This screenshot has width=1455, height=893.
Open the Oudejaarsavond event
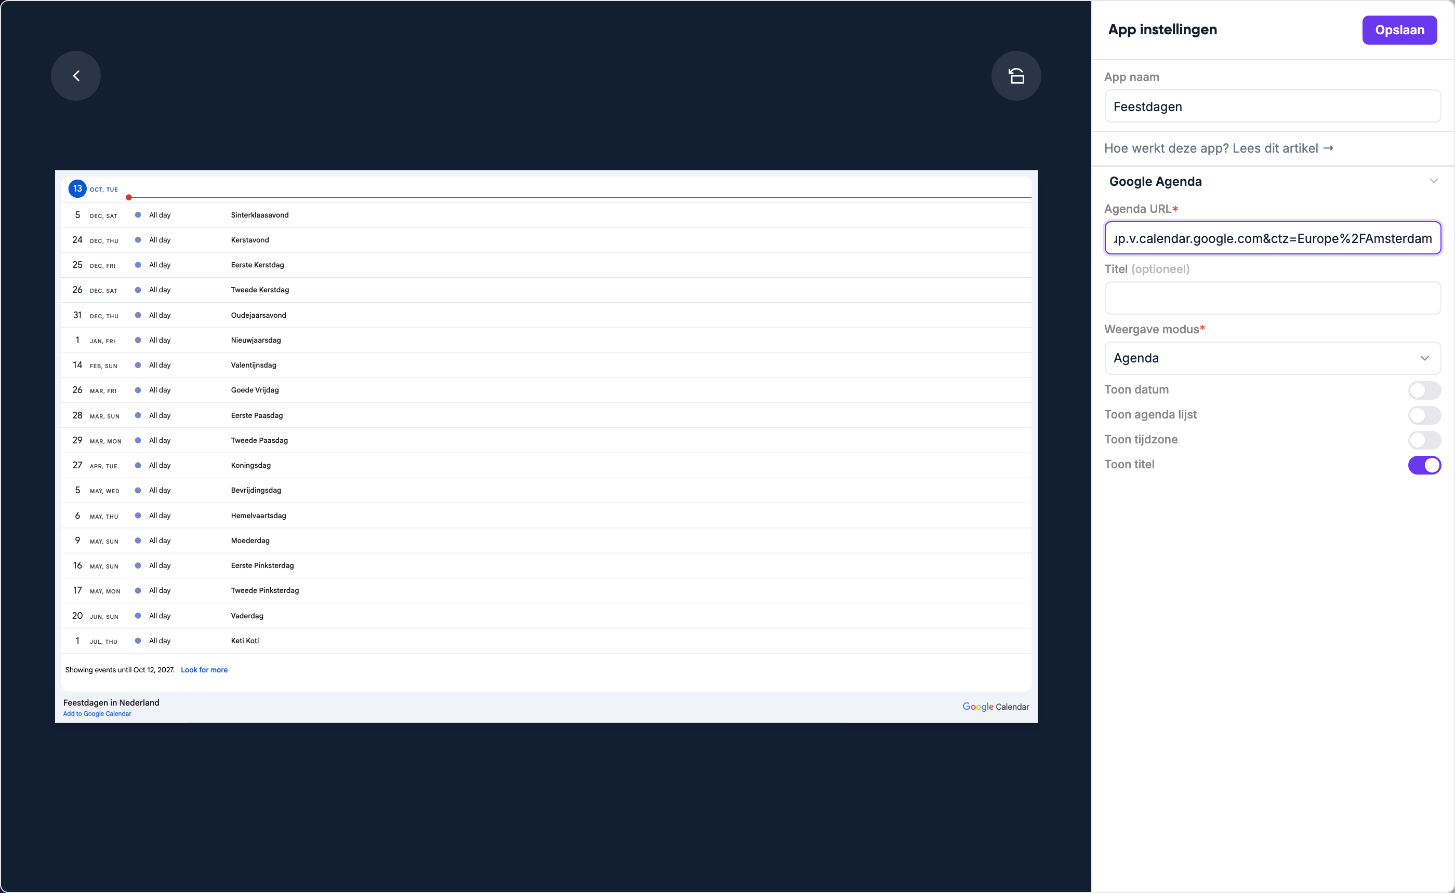tap(258, 315)
